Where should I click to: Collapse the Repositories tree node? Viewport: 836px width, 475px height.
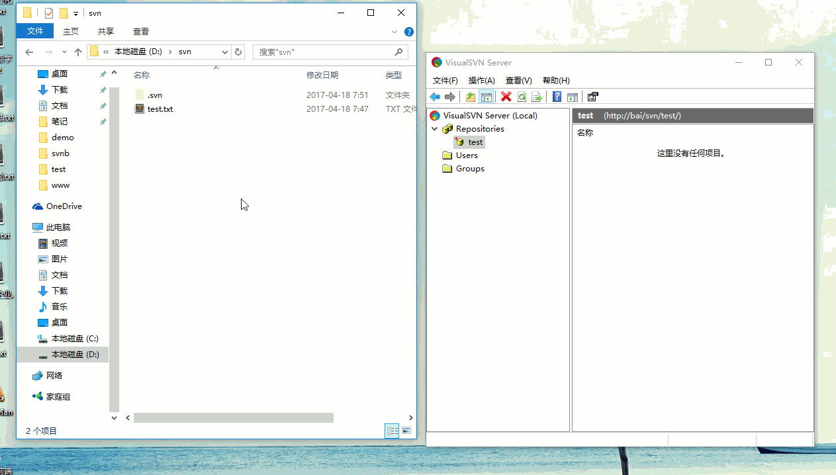point(434,129)
